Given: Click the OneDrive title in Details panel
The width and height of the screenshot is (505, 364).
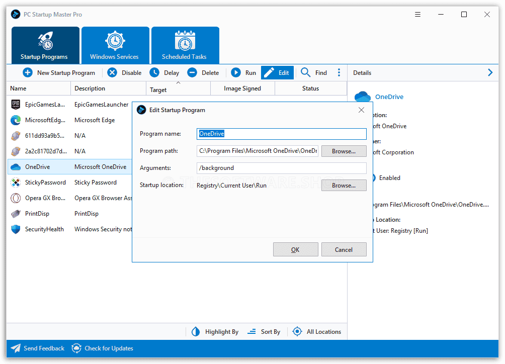Looking at the screenshot, I should coord(389,97).
